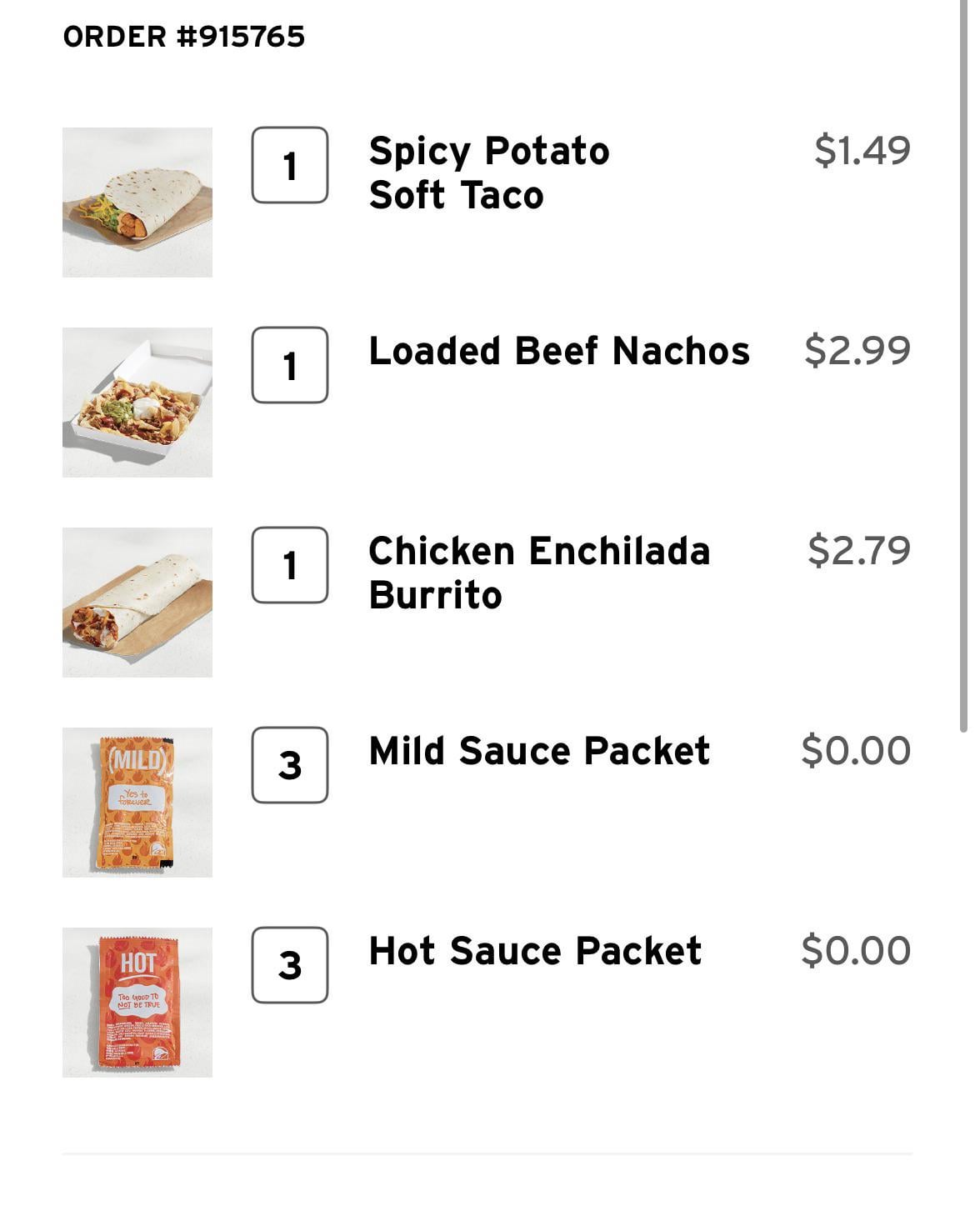Click the ORDER #915765 heading
Screen dimensions: 975x1206
[184, 37]
